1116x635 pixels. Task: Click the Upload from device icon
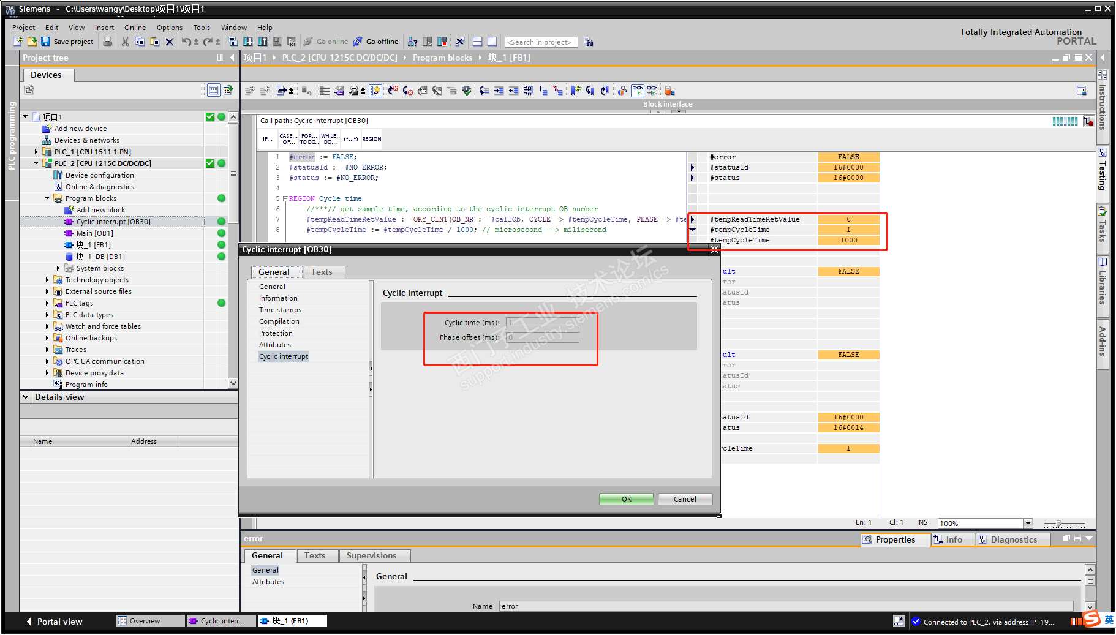coord(263,42)
